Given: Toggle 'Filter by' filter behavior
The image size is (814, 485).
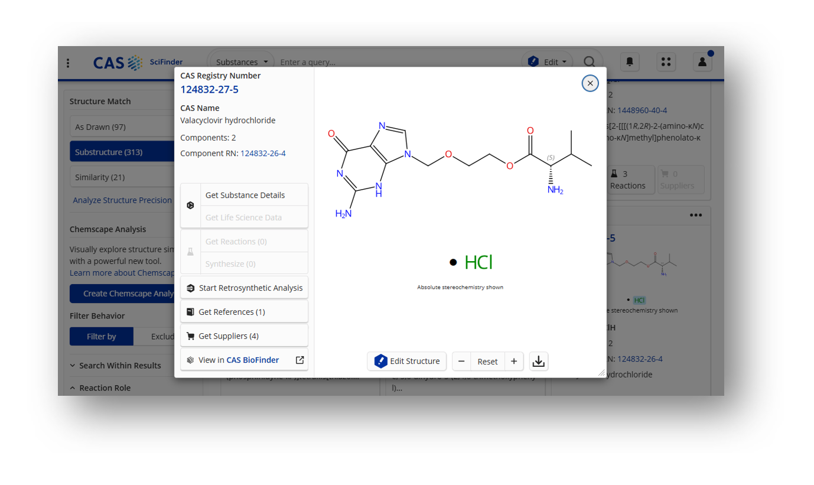Looking at the screenshot, I should (102, 336).
